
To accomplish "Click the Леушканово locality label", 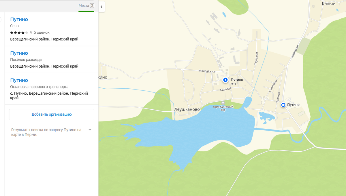I will pyautogui.click(x=187, y=109).
